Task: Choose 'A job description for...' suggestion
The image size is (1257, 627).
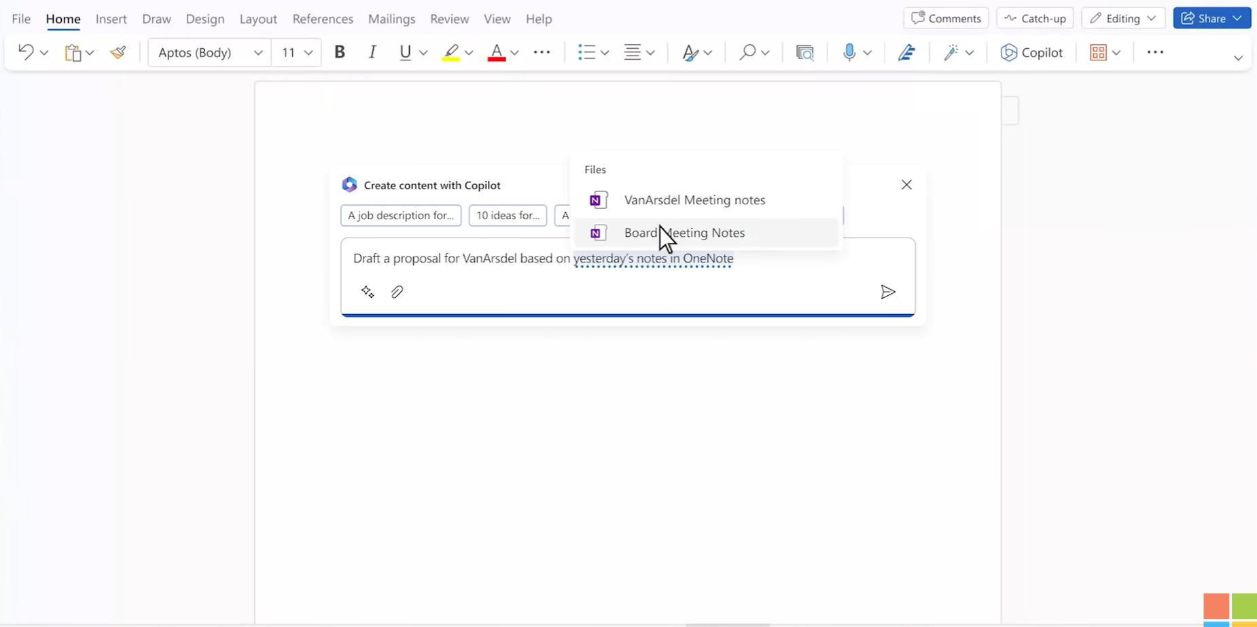Action: [x=401, y=216]
